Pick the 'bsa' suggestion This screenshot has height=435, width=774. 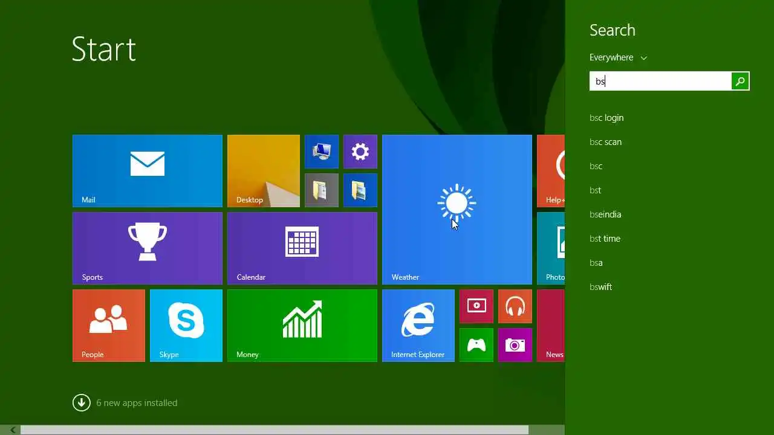[x=596, y=263]
